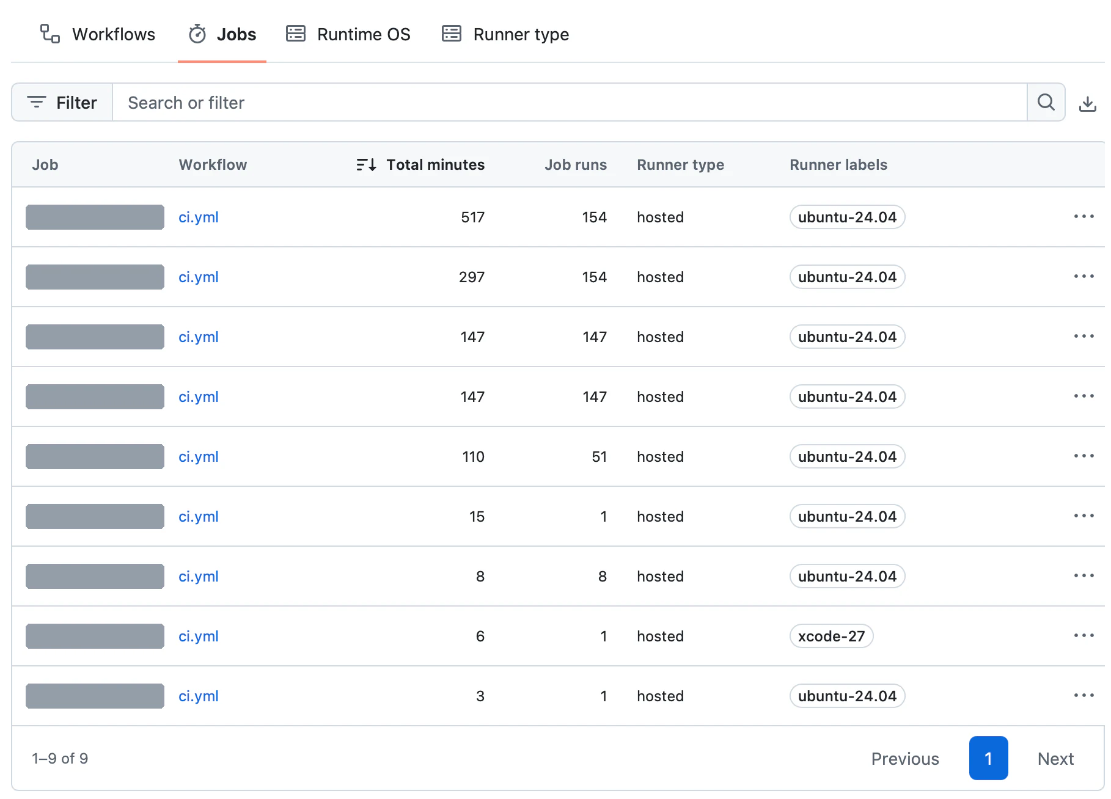Click the Runner type column header

pyautogui.click(x=680, y=165)
